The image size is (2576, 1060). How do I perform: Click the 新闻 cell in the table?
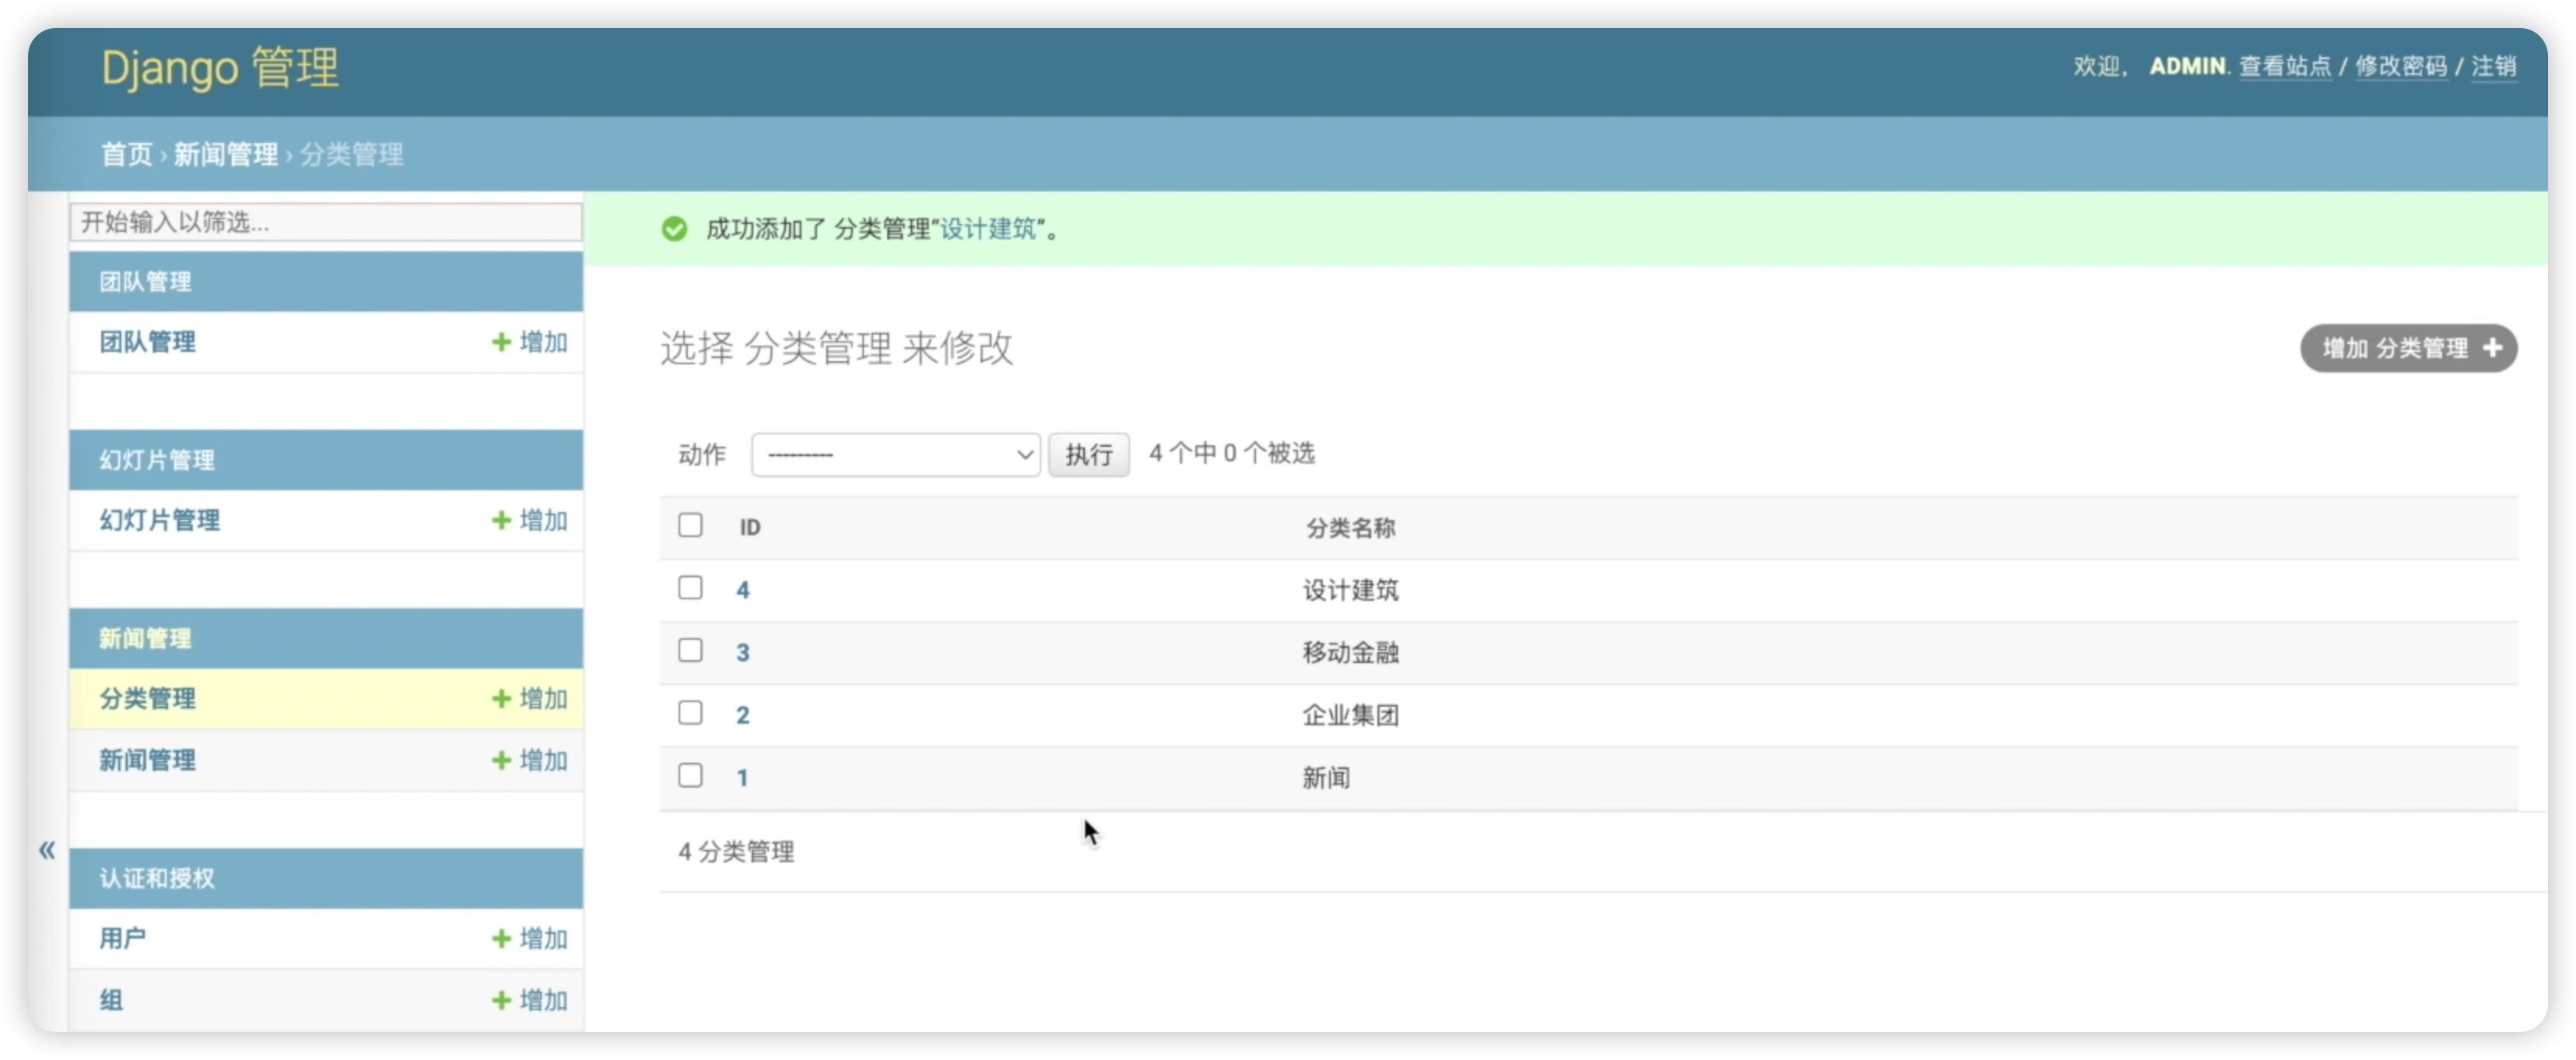[1326, 777]
